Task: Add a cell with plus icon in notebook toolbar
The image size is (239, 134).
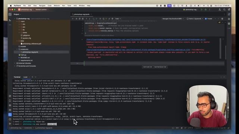Action: 73,19
